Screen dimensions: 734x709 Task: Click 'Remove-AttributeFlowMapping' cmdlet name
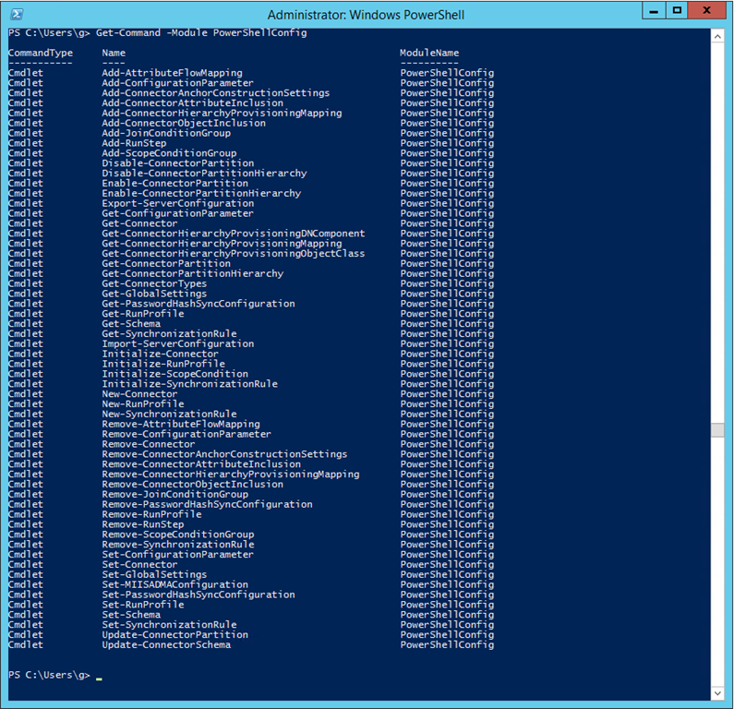tap(181, 425)
